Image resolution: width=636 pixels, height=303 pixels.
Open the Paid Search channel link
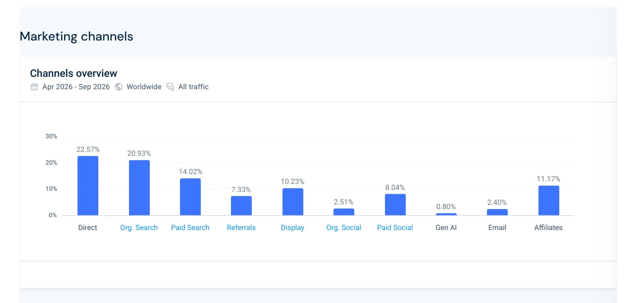[x=190, y=227]
